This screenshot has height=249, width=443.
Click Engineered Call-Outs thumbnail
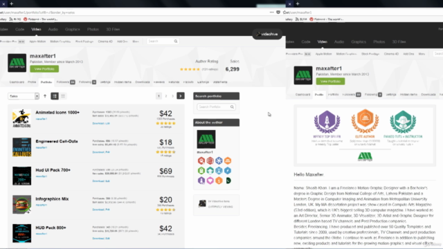[x=21, y=147]
